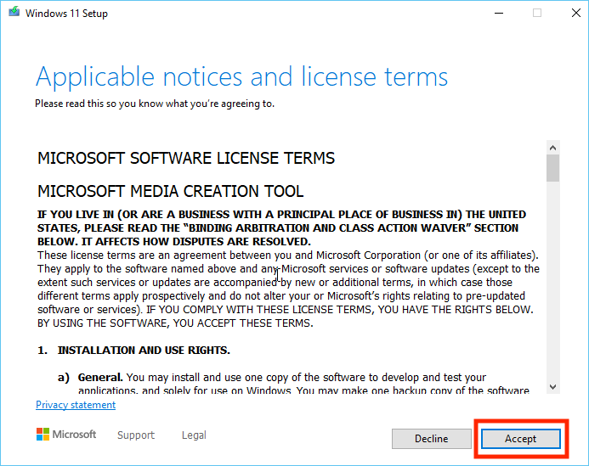
Task: Click the 'Applicable notices and license terms' title
Action: point(241,77)
